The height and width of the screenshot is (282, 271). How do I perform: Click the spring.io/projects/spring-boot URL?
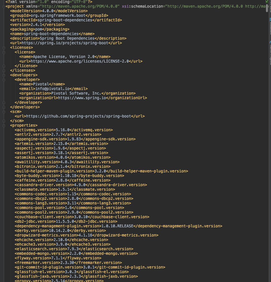click(x=65, y=43)
